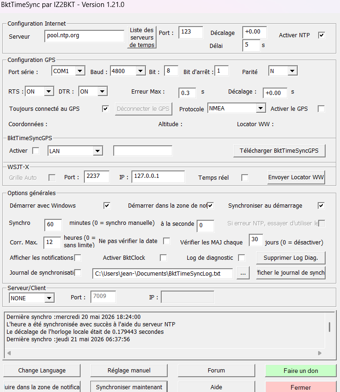The height and width of the screenshot is (392, 340).
Task: Click the Bit d'arrêt field
Action: [x=222, y=71]
